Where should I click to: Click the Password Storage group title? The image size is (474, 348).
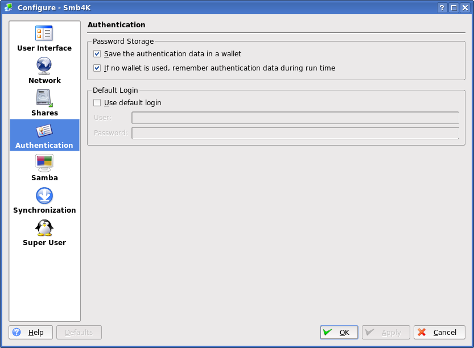pyautogui.click(x=123, y=41)
